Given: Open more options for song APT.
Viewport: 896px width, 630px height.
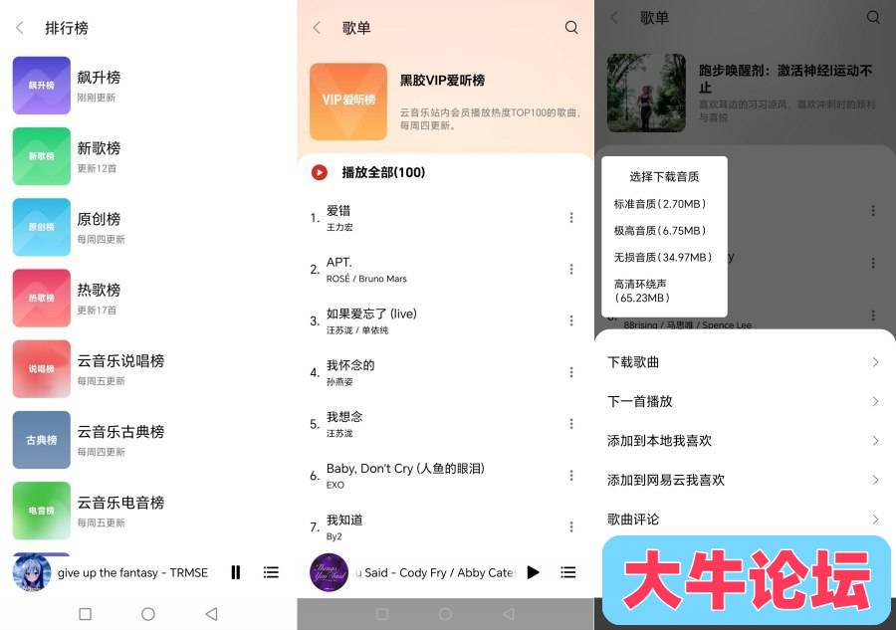Looking at the screenshot, I should pos(571,269).
